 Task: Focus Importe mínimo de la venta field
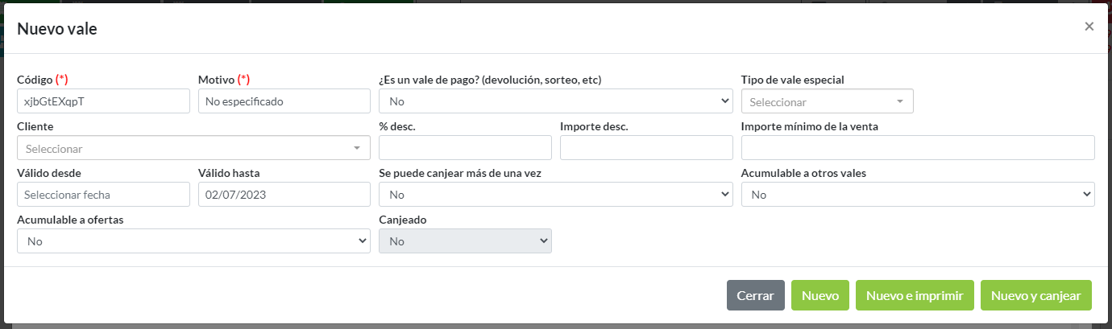pos(918,148)
